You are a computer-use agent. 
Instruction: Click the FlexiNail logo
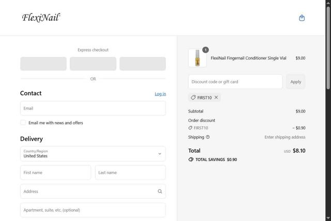pyautogui.click(x=41, y=18)
